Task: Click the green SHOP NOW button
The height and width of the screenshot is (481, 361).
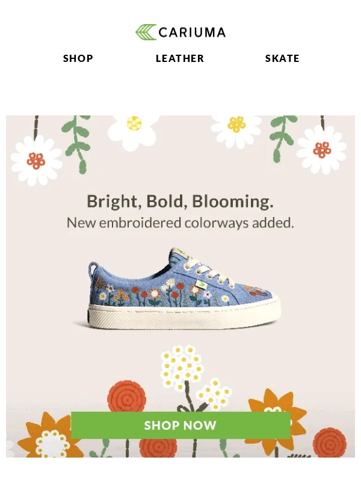Action: [180, 425]
